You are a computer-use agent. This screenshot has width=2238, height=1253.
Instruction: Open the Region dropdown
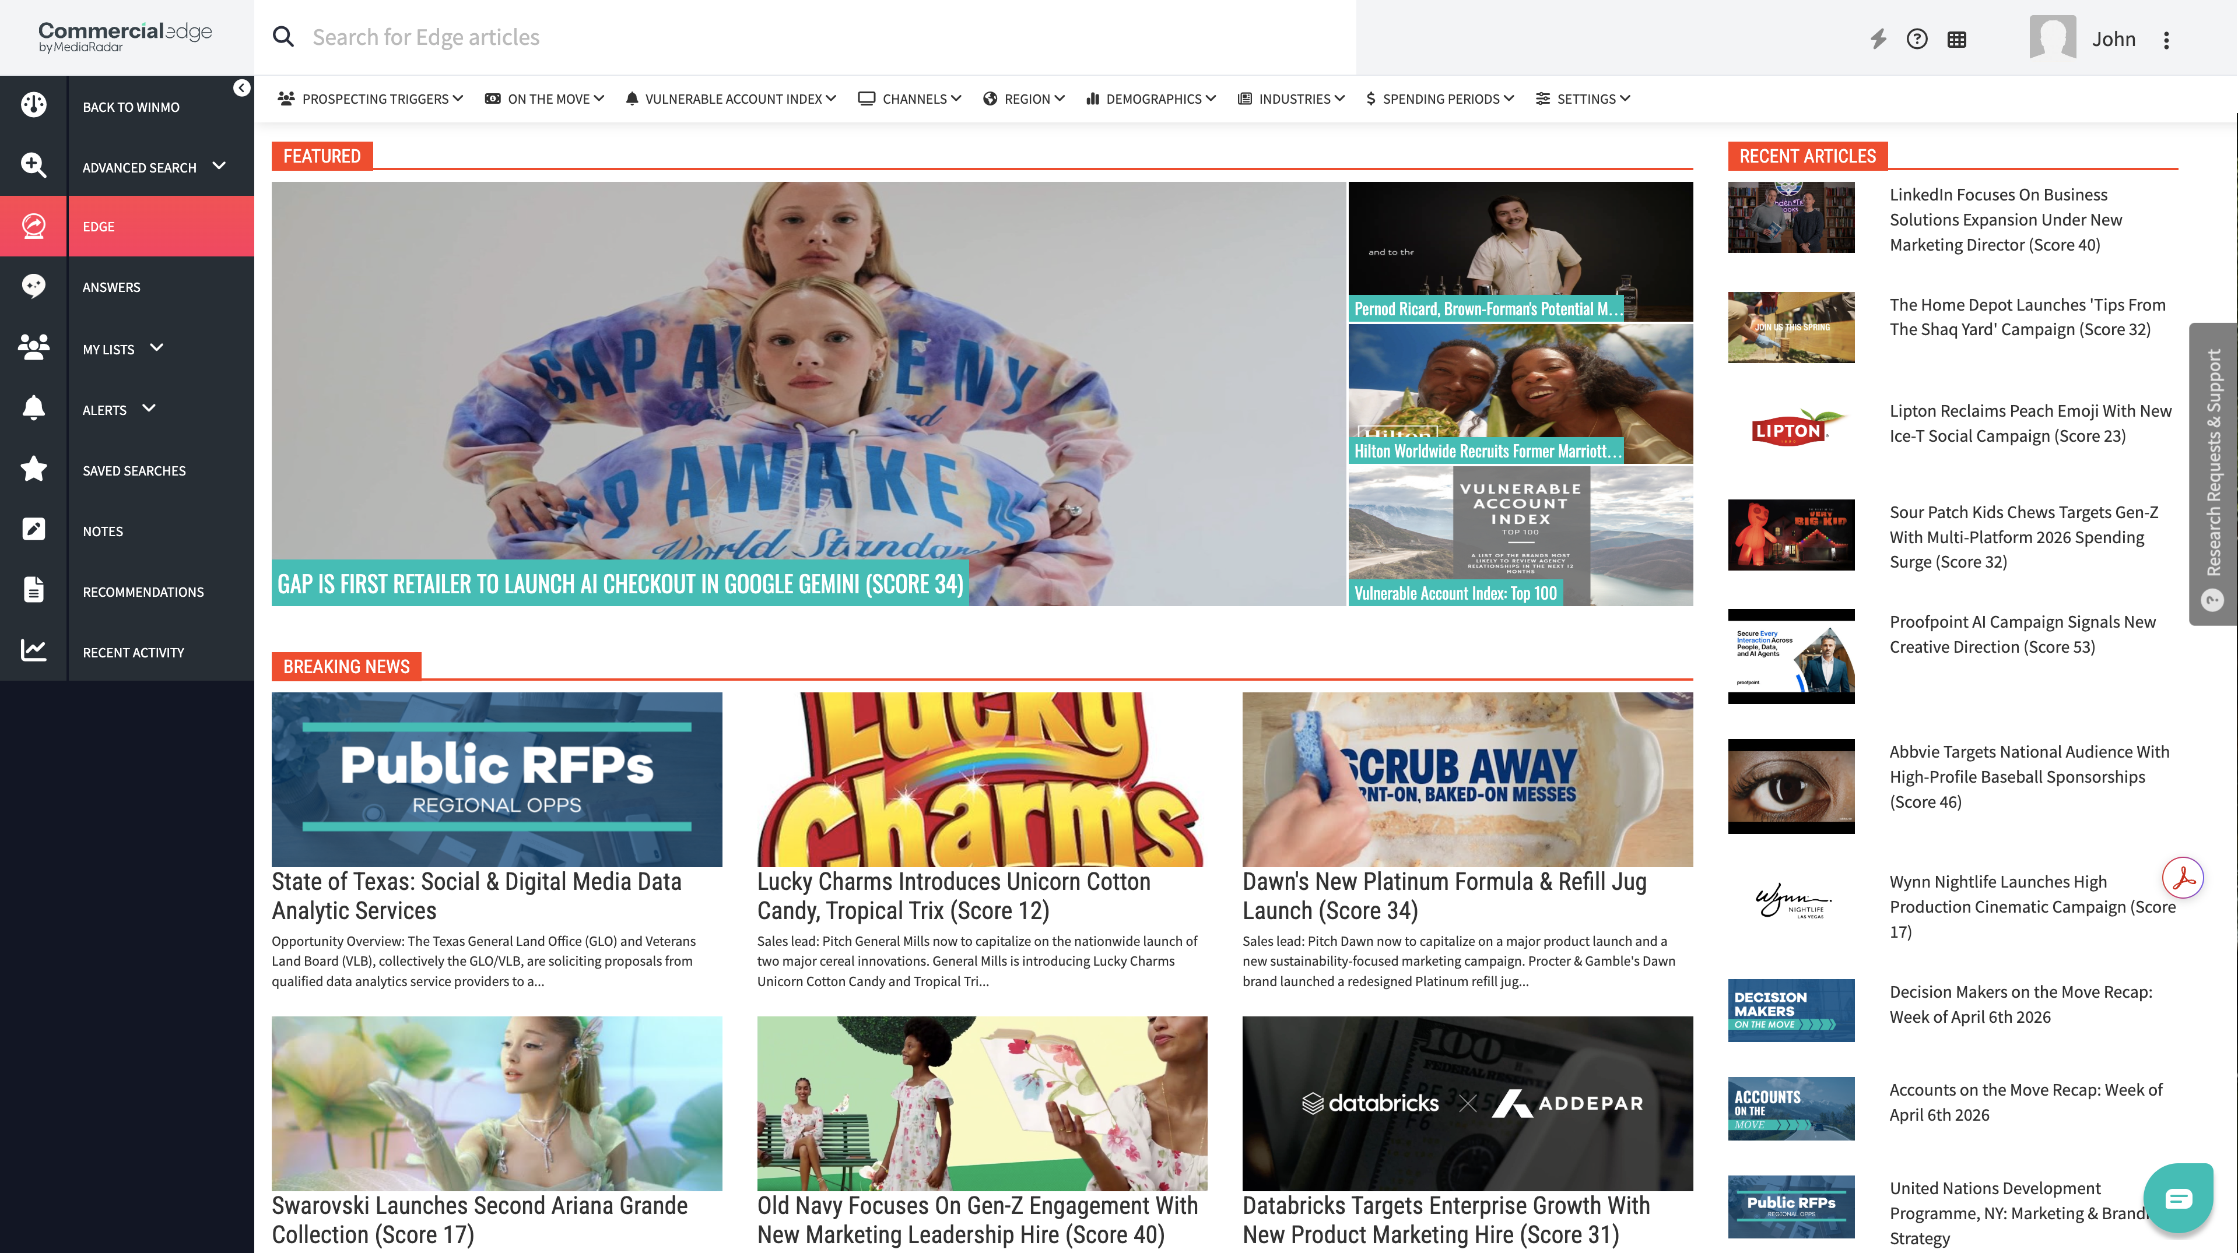click(x=1023, y=99)
